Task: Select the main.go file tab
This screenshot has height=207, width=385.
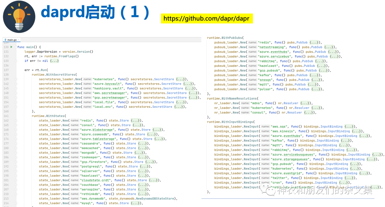Action: click(11, 40)
